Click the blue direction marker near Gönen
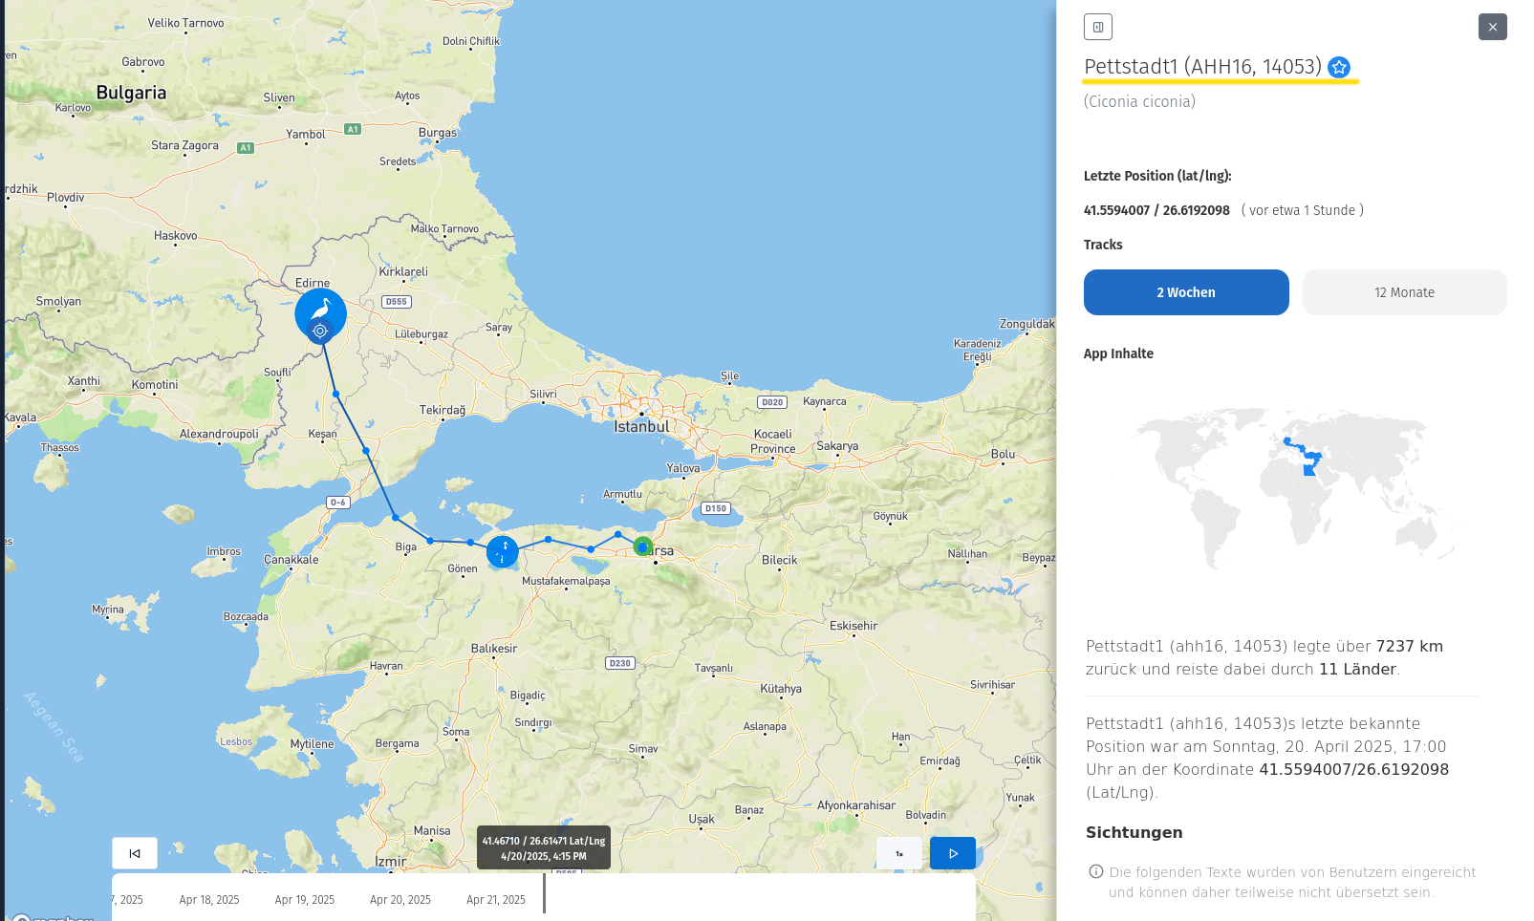The height and width of the screenshot is (921, 1534). pyautogui.click(x=502, y=551)
